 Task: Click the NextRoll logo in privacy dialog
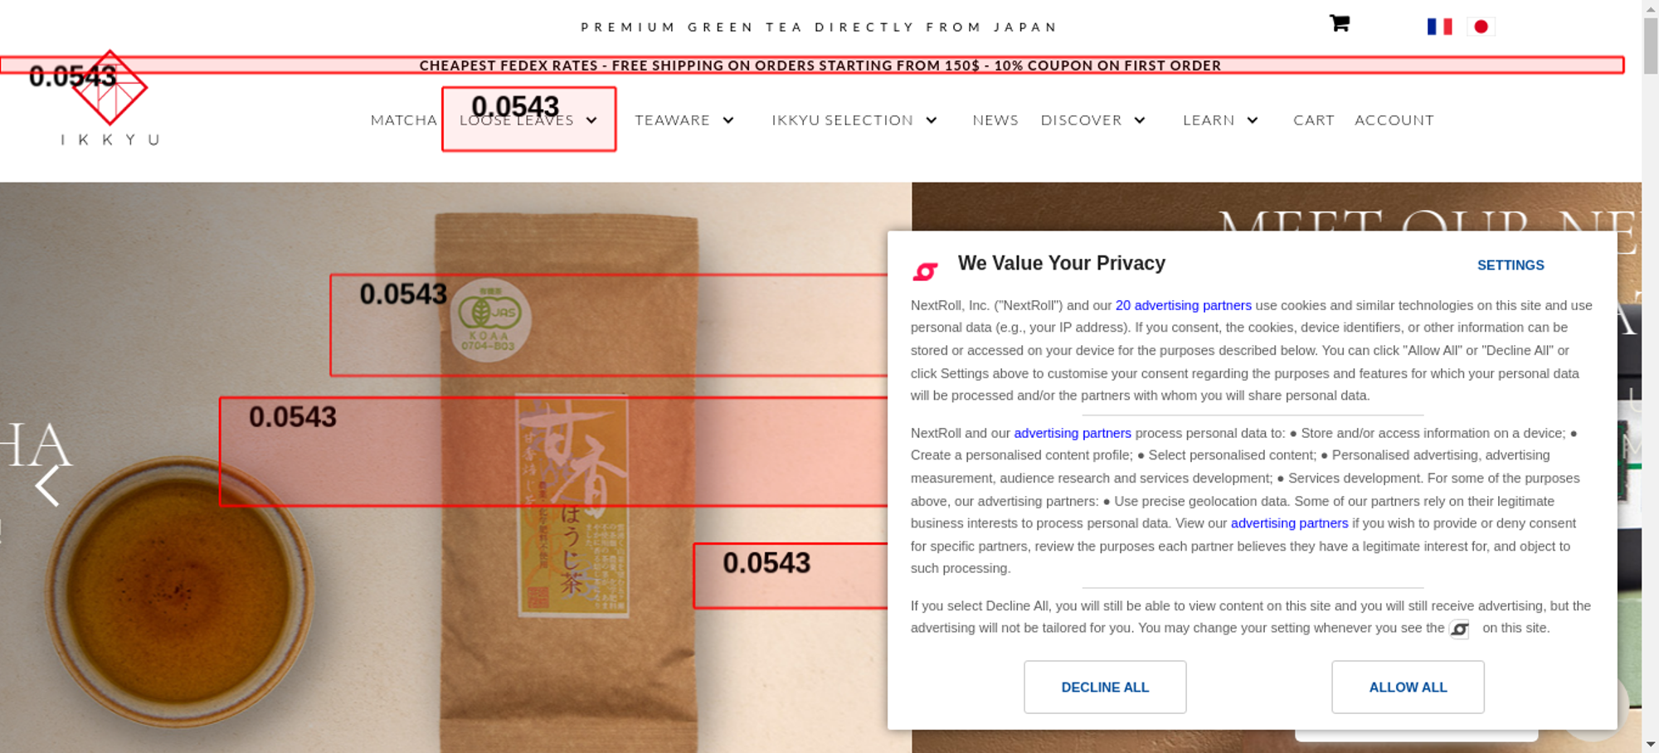point(925,270)
